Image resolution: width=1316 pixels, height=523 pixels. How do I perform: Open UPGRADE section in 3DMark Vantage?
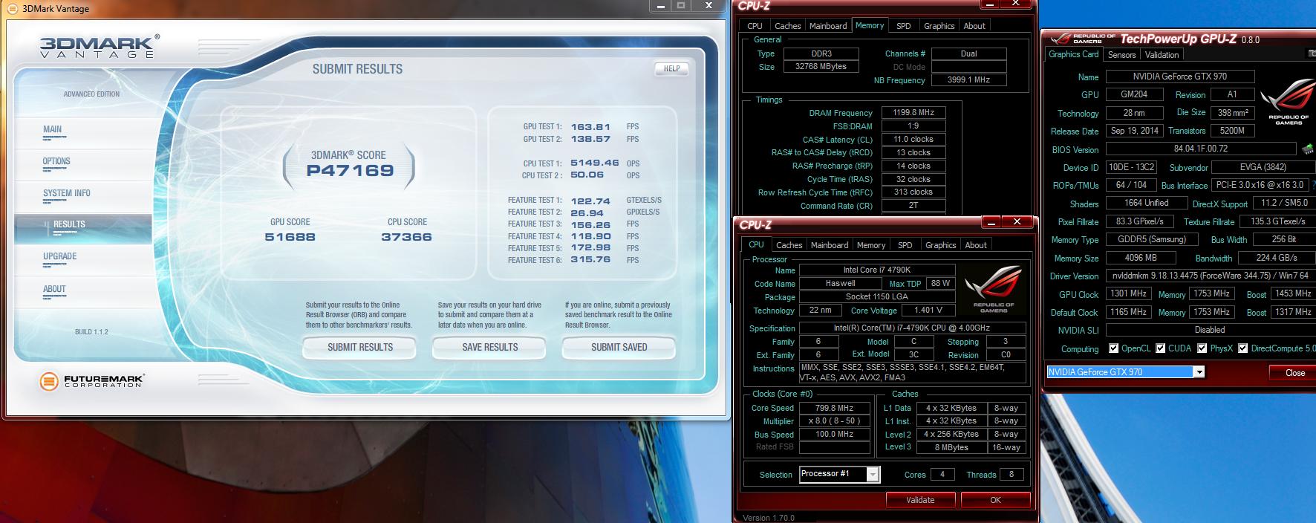point(83,260)
